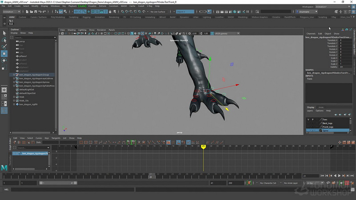Click the No Character Set button

tap(268, 183)
